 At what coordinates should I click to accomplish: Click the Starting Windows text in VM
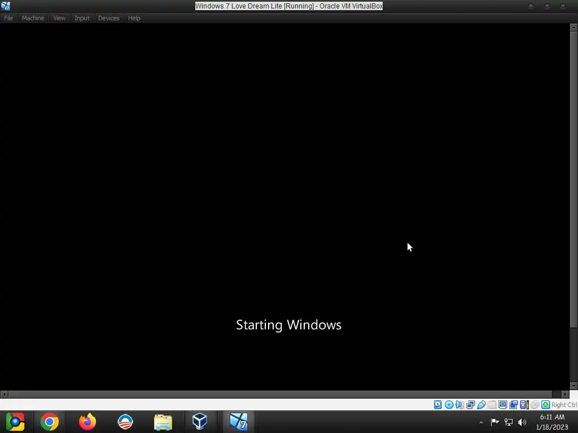[x=288, y=325]
